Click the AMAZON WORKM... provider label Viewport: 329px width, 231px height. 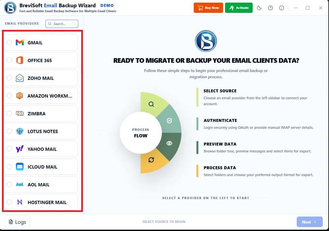[x=50, y=96]
